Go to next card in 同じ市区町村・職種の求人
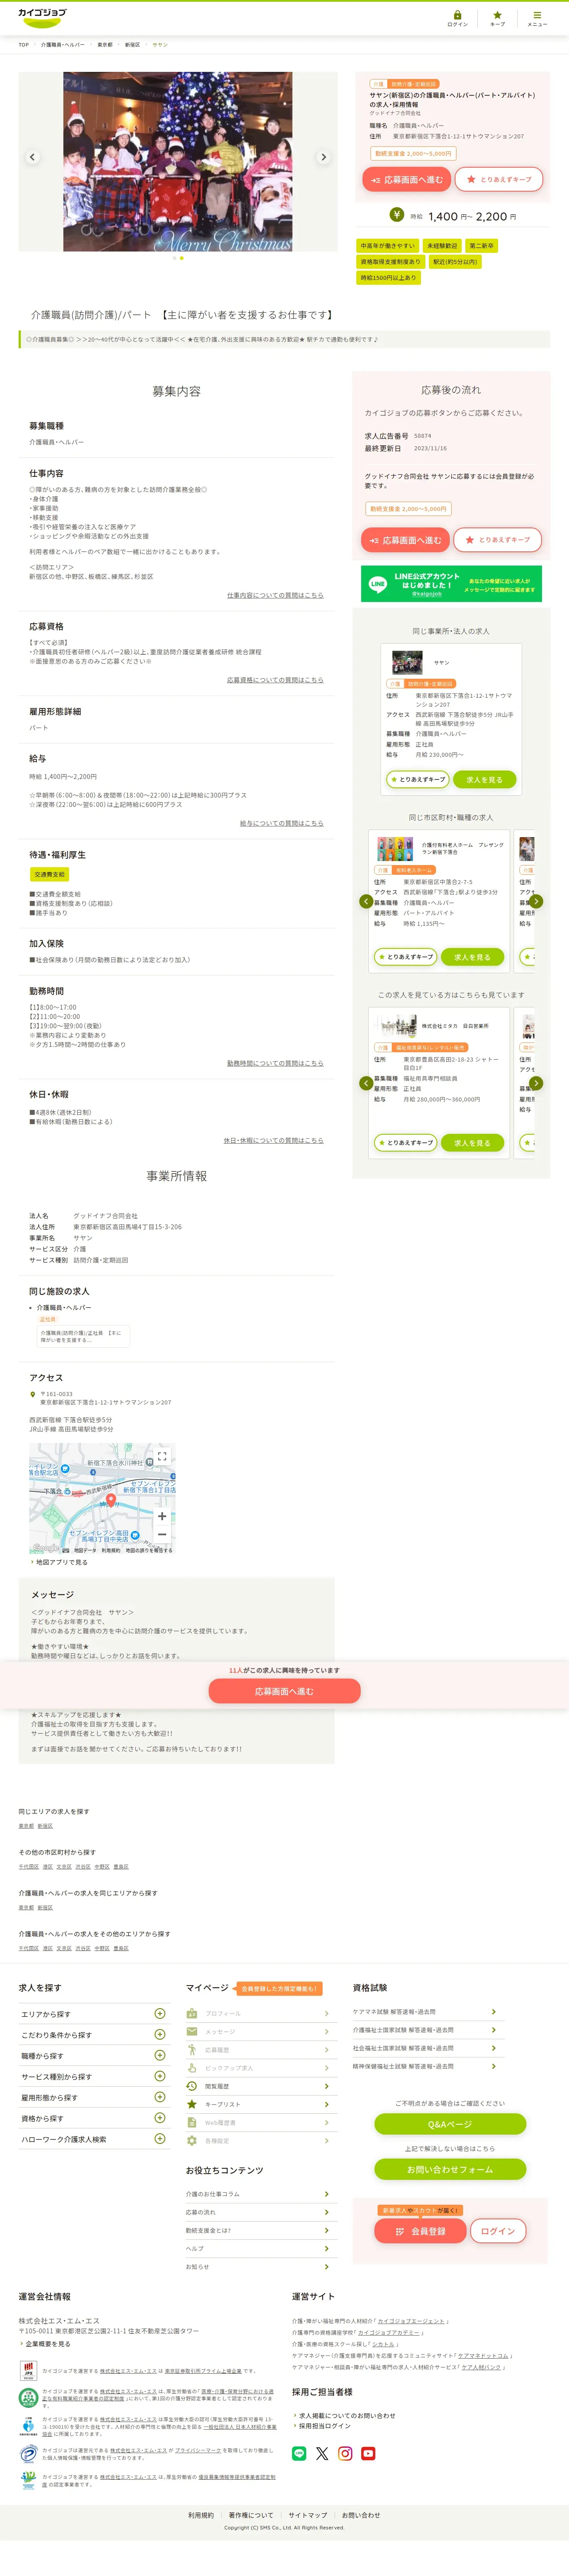The width and height of the screenshot is (569, 2576). coord(536,901)
